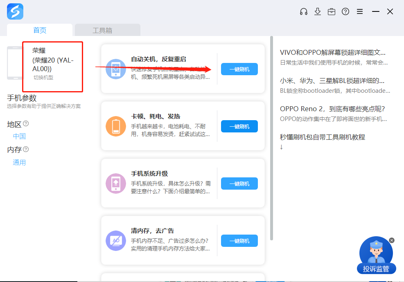The width and height of the screenshot is (404, 282).
Task: Click the 荣耀20 (YAL-AL00) model name
Action: 53,64
